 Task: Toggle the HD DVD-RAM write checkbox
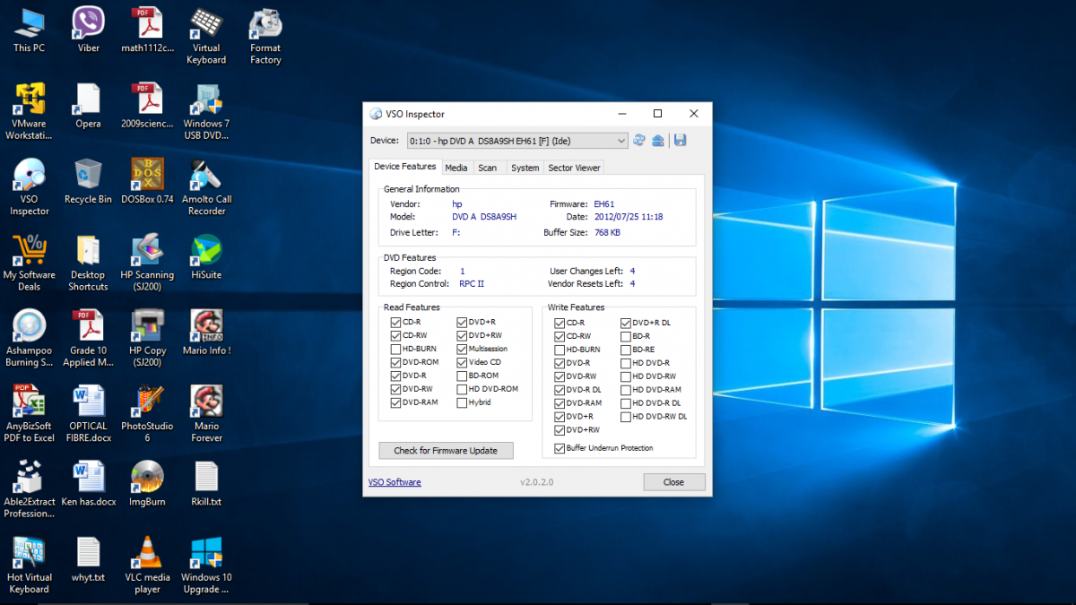626,390
